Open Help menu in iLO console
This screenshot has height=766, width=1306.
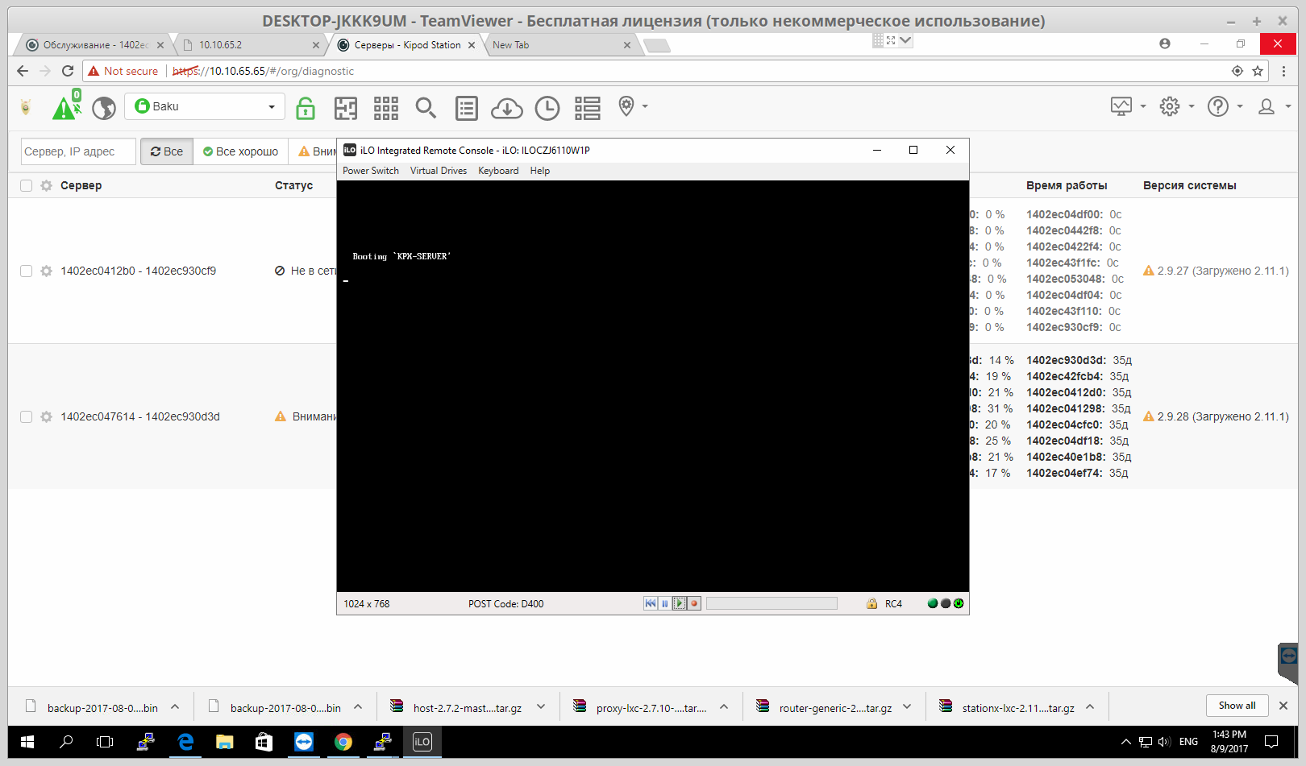540,171
